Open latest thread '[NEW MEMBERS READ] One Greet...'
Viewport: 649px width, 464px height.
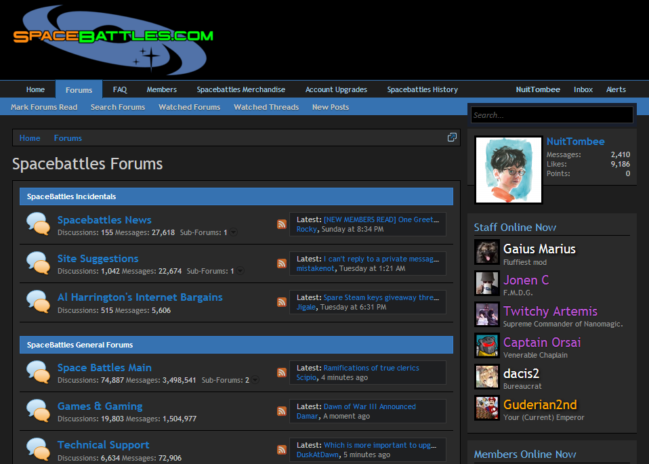[381, 219]
